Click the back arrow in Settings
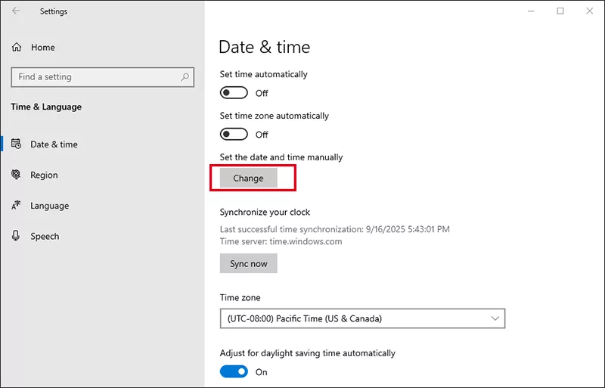605x388 pixels. pos(17,11)
